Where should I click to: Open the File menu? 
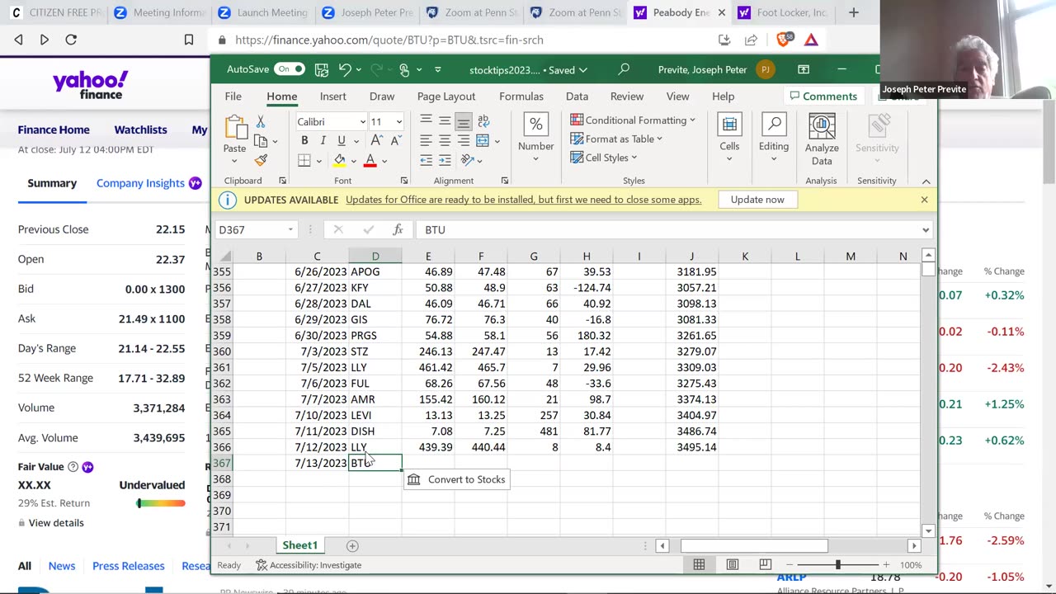(233, 97)
